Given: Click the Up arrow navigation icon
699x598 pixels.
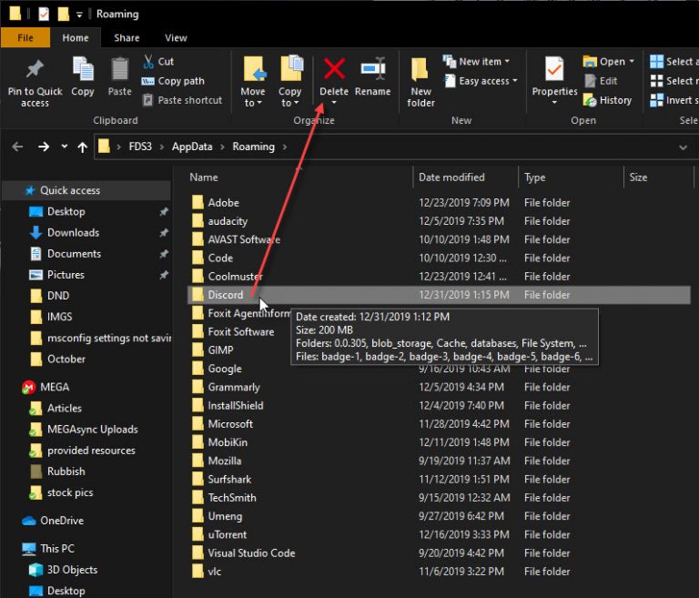Looking at the screenshot, I should point(83,147).
